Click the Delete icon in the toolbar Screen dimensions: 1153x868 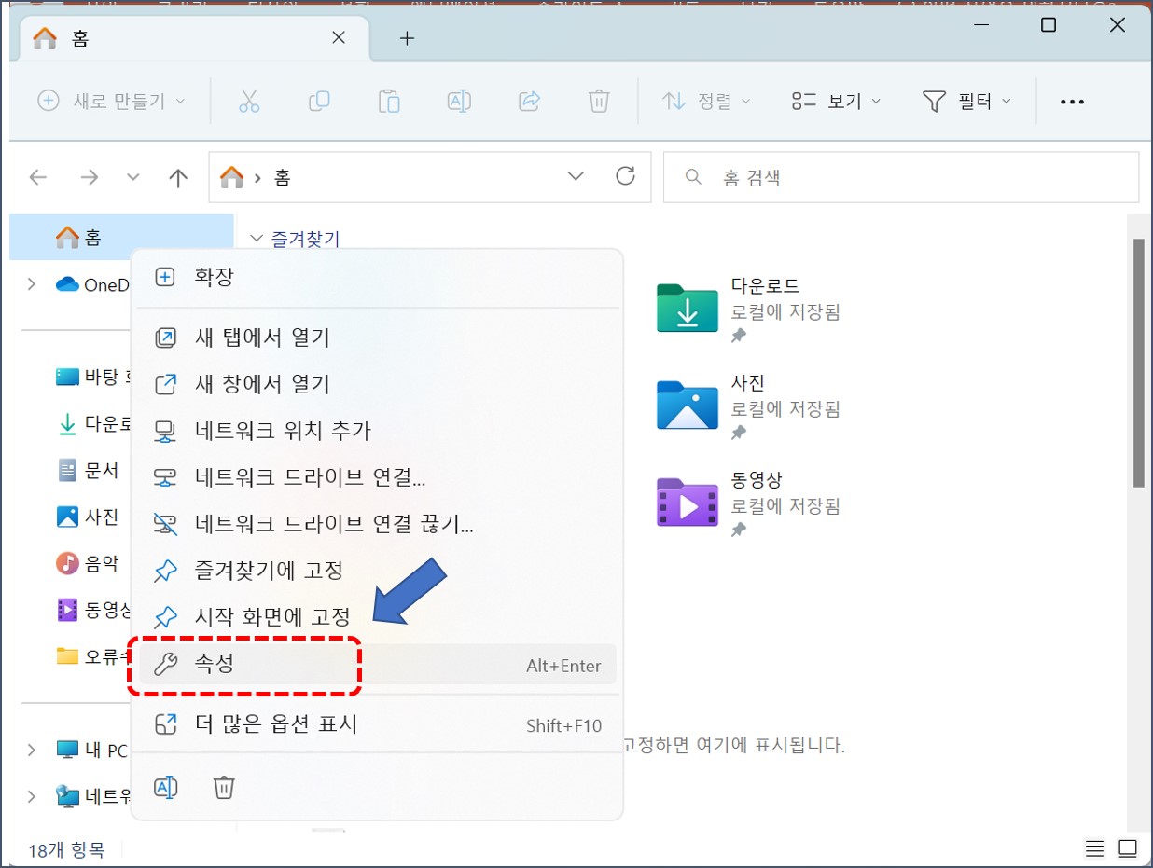pyautogui.click(x=598, y=102)
